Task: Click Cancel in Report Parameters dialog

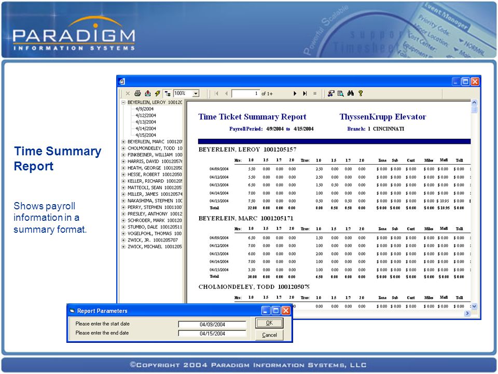Action: click(x=269, y=335)
